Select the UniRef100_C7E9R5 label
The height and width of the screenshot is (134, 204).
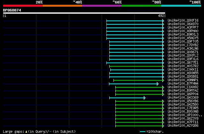183,108
